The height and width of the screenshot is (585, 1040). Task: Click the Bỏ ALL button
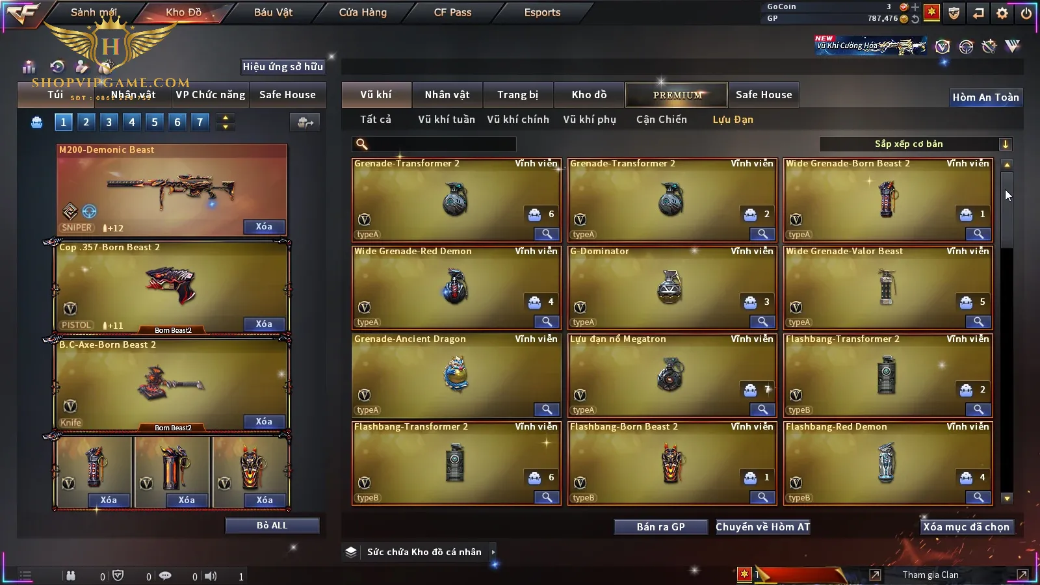click(272, 525)
